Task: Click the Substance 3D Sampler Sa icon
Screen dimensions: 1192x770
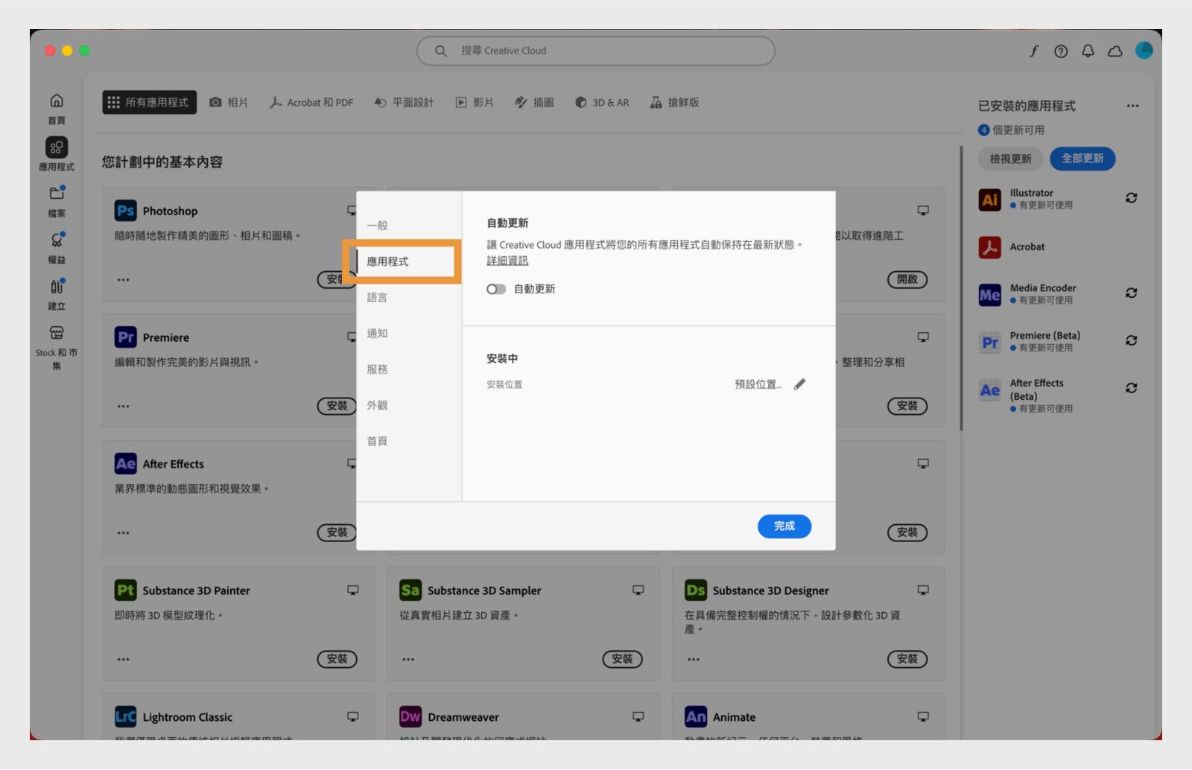Action: [410, 591]
